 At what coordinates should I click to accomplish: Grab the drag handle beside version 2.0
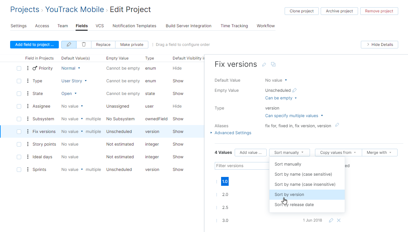coord(217,194)
